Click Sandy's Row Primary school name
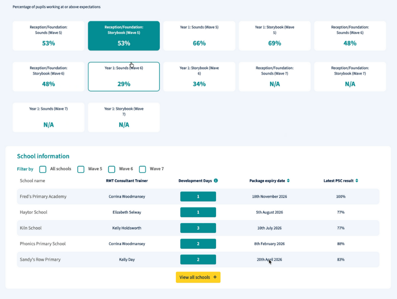This screenshot has height=299, width=397. (x=40, y=260)
